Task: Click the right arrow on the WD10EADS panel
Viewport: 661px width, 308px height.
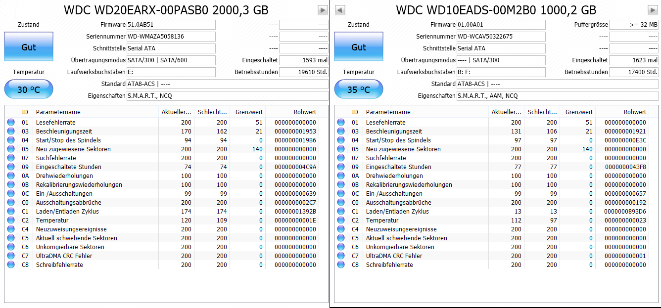Action: click(652, 9)
